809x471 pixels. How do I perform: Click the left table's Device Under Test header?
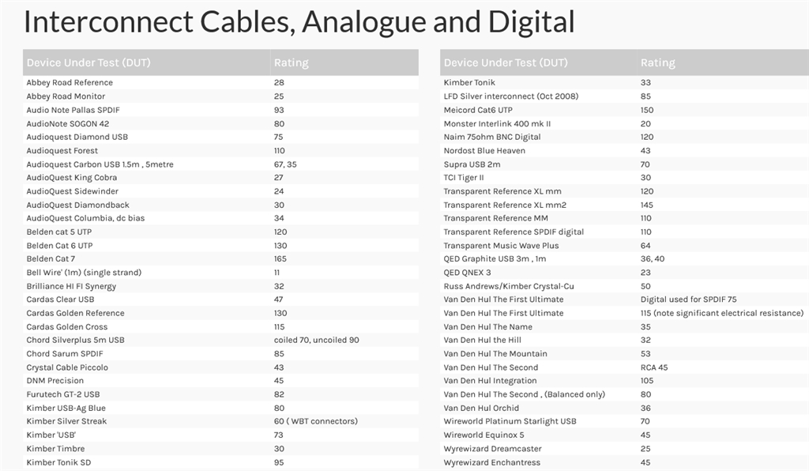click(83, 62)
